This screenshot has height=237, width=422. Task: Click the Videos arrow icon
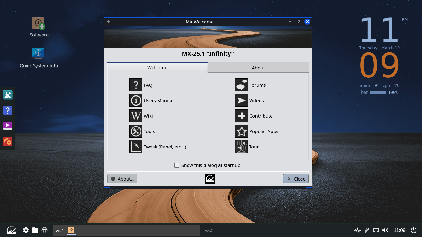coord(241,100)
